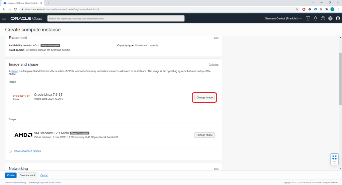The height and width of the screenshot is (185, 342).
Task: Expand Show advanced options
Action: tap(27, 151)
